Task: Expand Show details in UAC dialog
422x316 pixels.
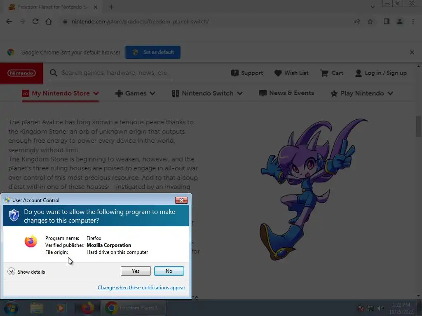Action: 26,272
